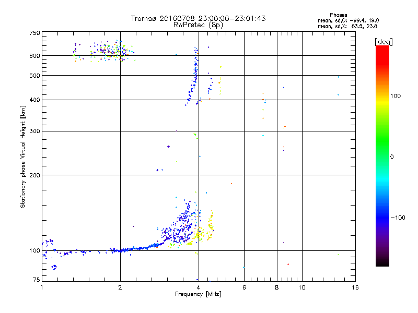The height and width of the screenshot is (313, 418).
Task: Click the 'Frequency [MHz]' axis title
Action: [x=198, y=294]
